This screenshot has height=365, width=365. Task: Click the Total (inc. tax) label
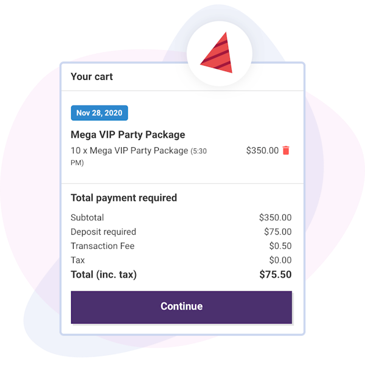[x=103, y=275]
